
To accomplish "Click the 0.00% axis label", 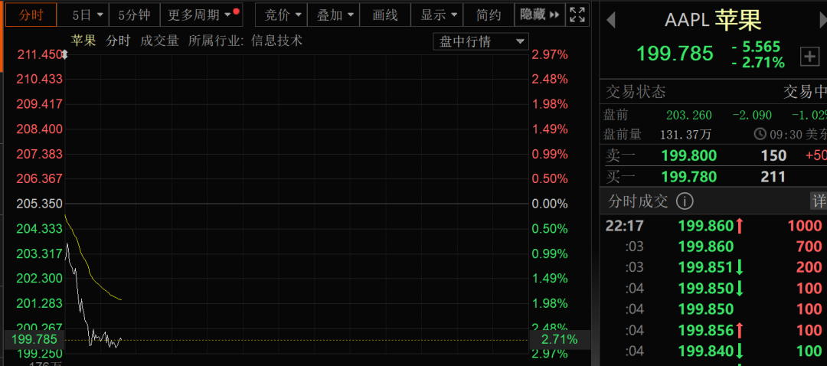I will point(550,204).
